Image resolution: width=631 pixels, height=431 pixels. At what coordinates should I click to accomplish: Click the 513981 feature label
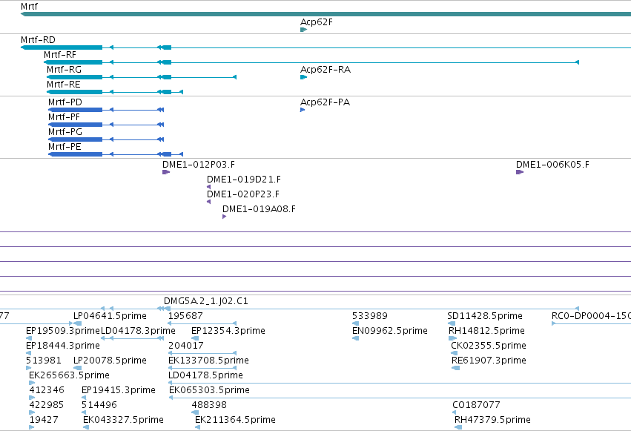[x=44, y=361]
